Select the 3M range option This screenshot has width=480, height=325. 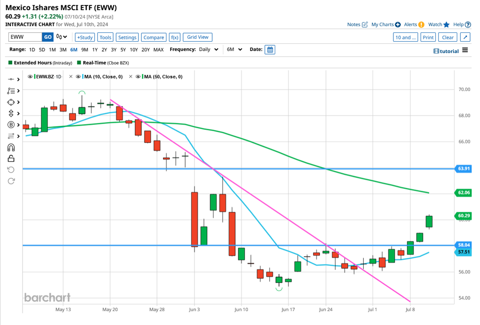(63, 50)
